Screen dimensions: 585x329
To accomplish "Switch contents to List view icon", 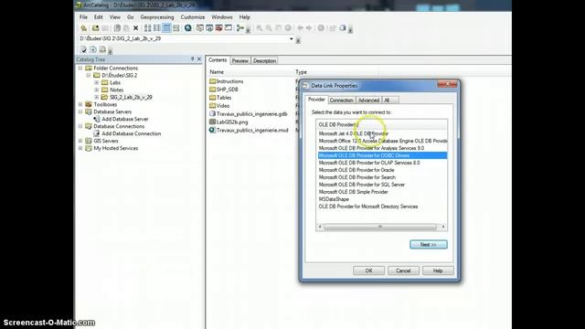I will click(157, 28).
